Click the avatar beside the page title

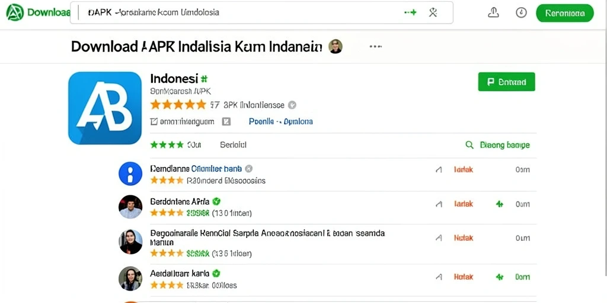[336, 46]
